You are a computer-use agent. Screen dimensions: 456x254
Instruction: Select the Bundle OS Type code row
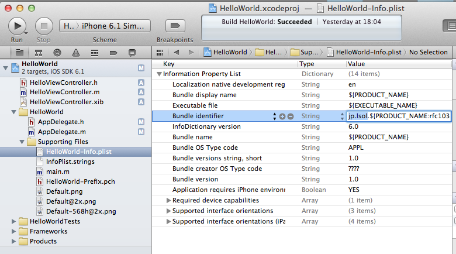(x=302, y=147)
